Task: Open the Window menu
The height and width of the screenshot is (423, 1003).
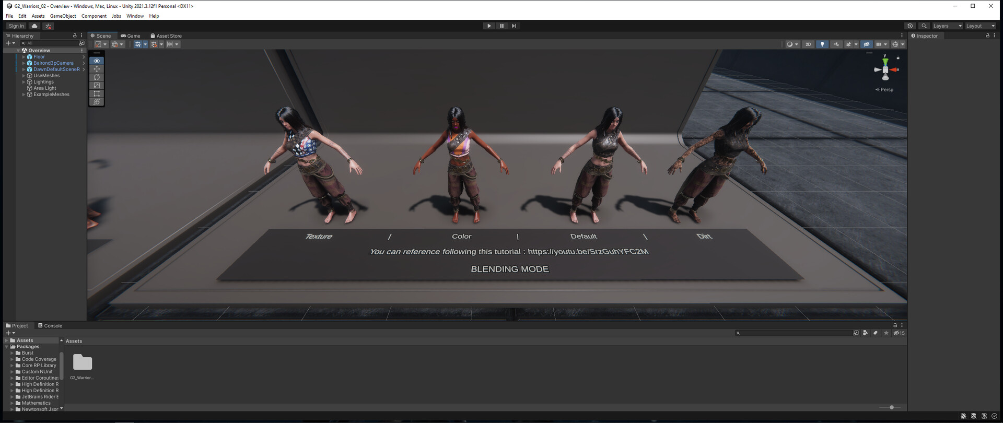Action: [x=135, y=16]
